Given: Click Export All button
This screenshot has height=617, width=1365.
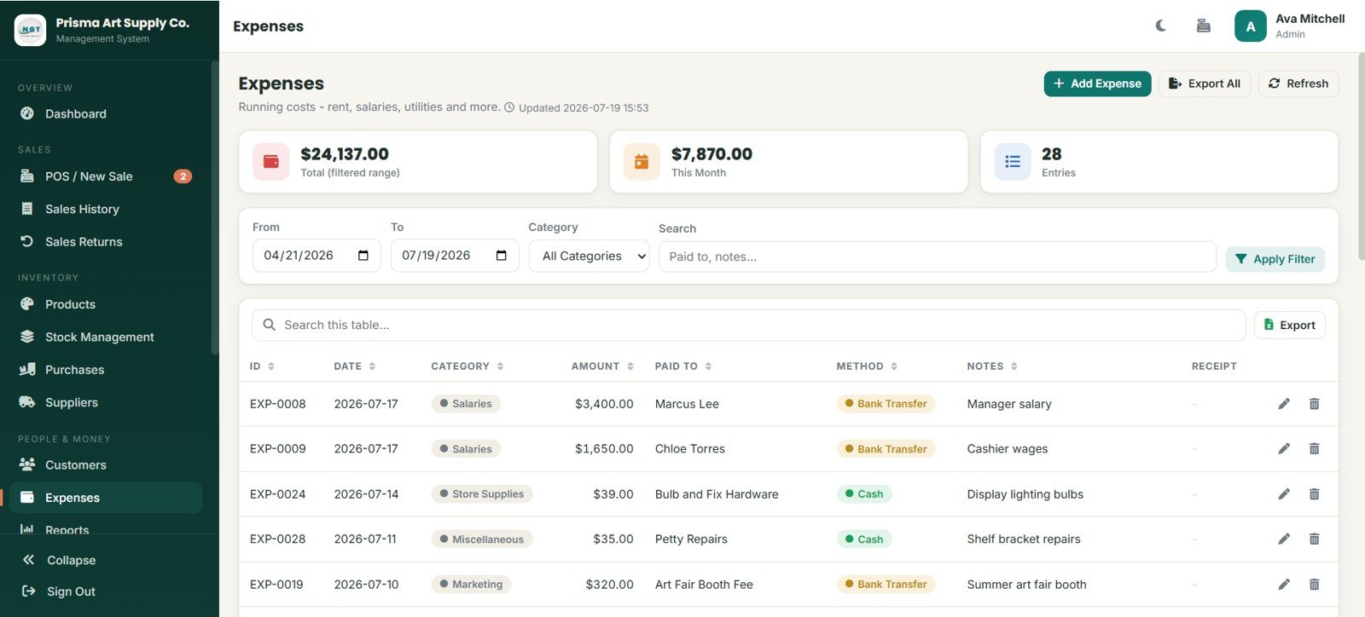Looking at the screenshot, I should [x=1205, y=84].
